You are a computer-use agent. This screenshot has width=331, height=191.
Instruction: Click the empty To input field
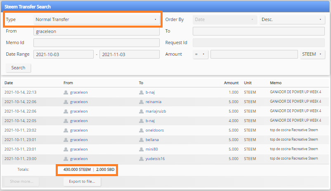[x=259, y=31]
